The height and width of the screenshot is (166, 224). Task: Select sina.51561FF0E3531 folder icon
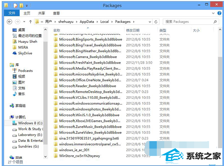click(56, 138)
